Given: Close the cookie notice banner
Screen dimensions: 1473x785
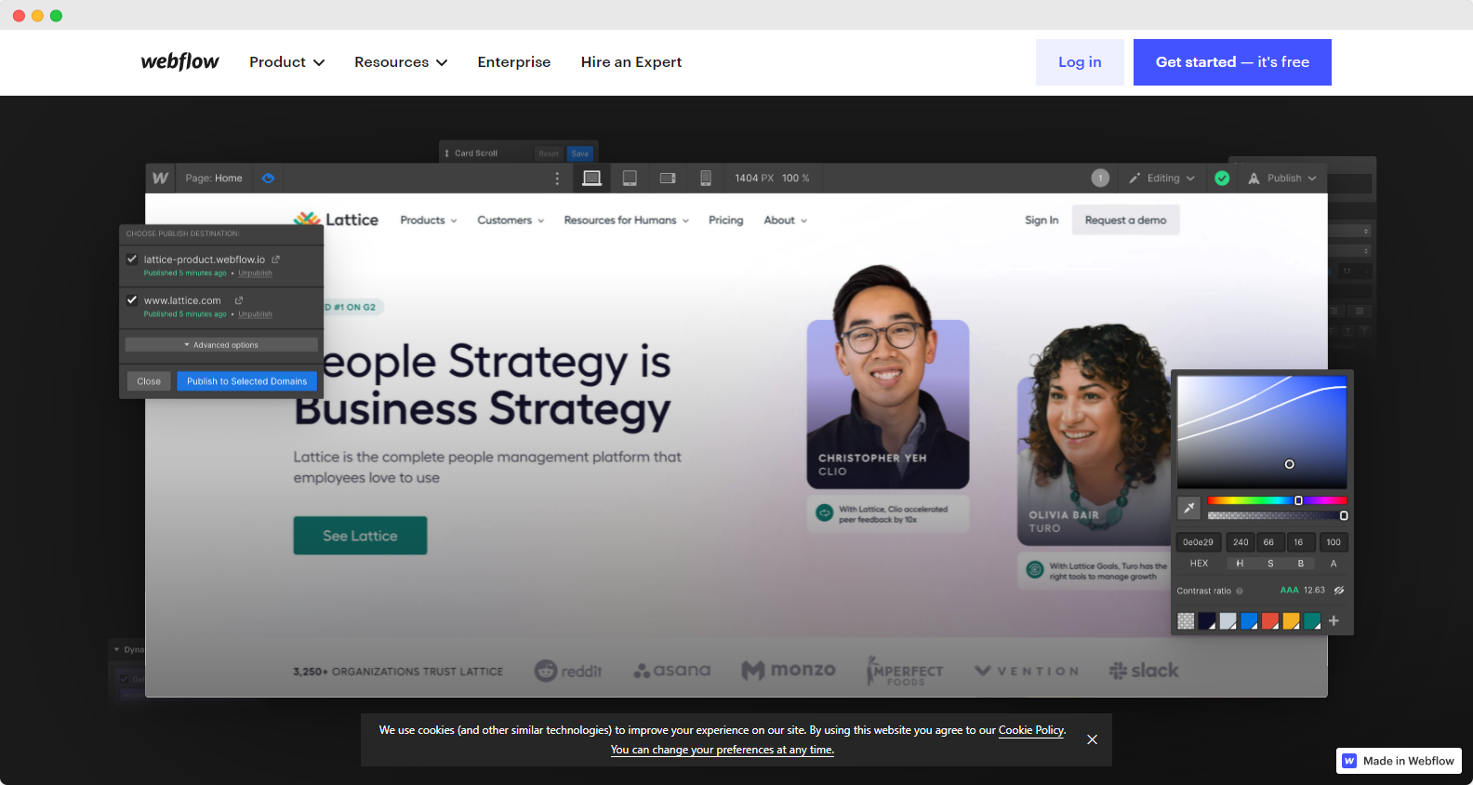Looking at the screenshot, I should tap(1093, 739).
